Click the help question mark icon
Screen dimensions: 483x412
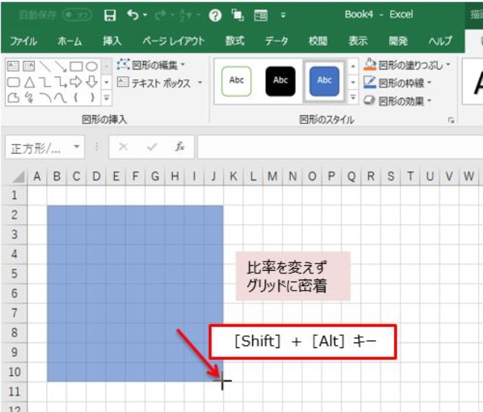click(215, 15)
